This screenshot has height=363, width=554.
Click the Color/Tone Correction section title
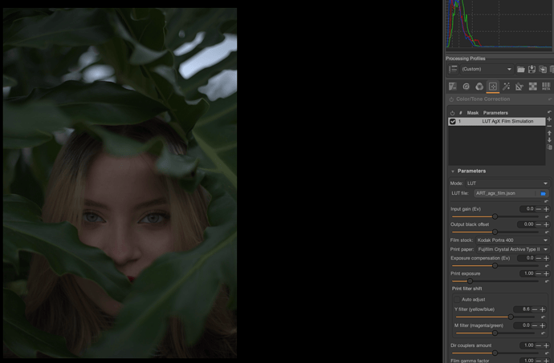pos(483,99)
